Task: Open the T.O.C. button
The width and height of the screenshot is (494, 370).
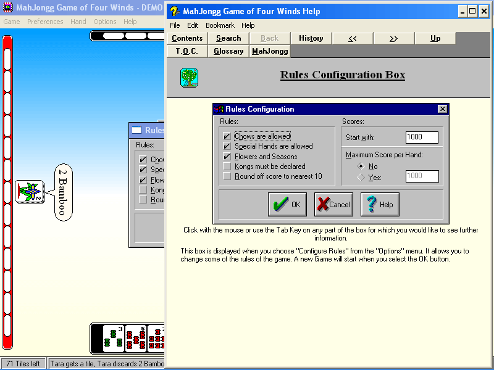Action: click(x=187, y=51)
